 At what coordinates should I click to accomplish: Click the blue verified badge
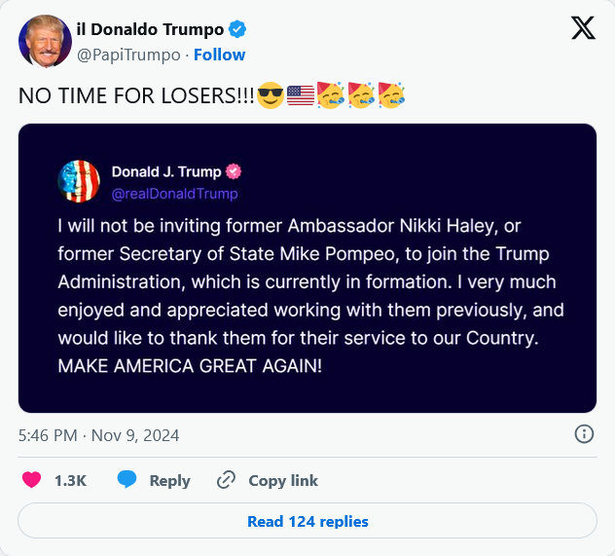tap(235, 31)
